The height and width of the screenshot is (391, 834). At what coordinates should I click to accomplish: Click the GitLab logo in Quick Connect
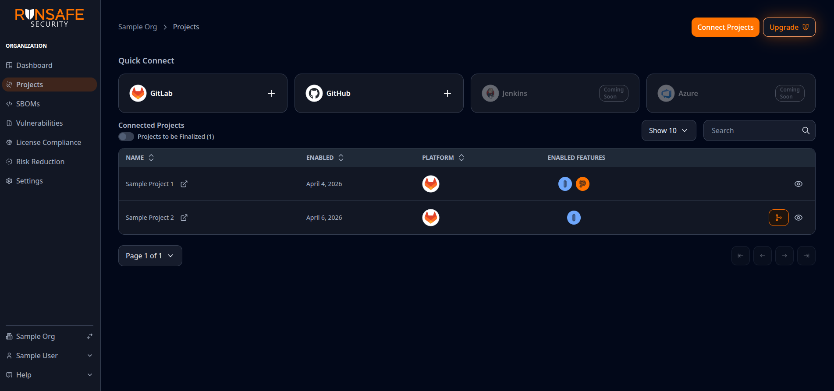tap(138, 93)
